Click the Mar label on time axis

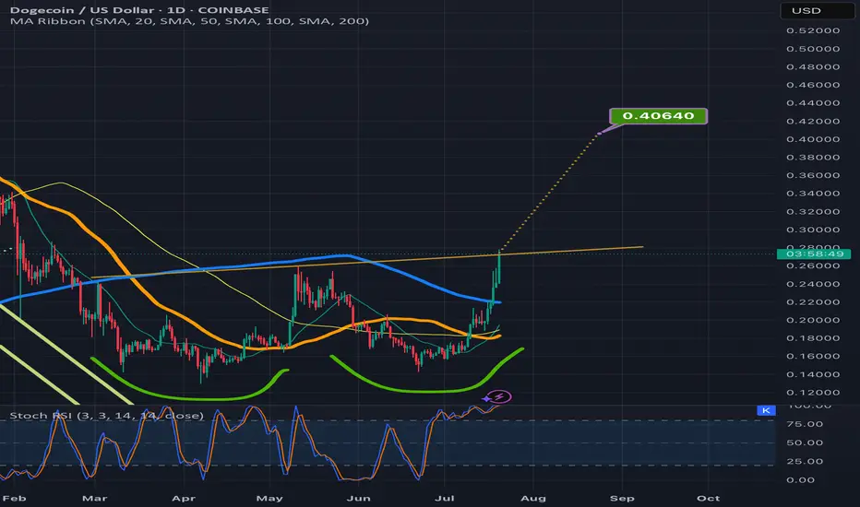pyautogui.click(x=94, y=498)
